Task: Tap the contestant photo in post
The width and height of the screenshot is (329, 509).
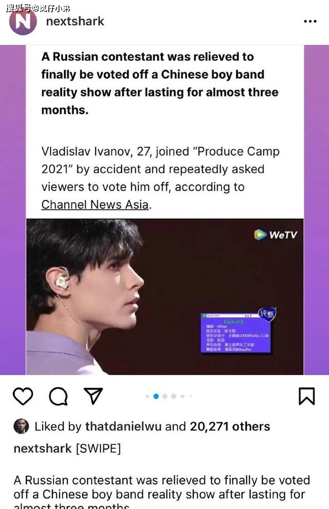Action: coord(165,297)
